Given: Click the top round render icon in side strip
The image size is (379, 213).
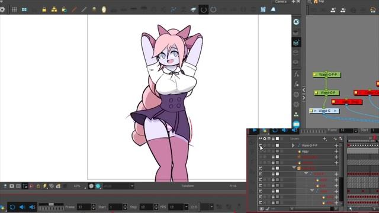Looking at the screenshot, I should [296, 22].
